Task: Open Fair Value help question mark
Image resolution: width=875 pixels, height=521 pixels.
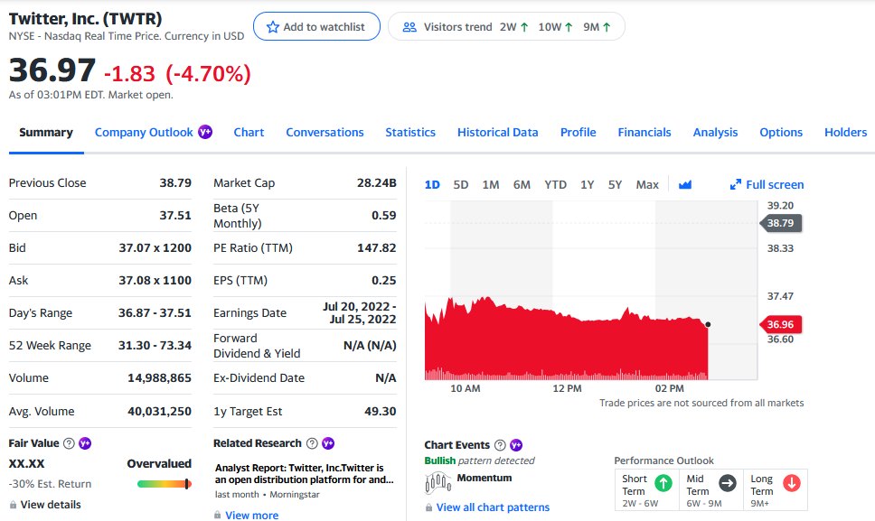Action: [69, 443]
